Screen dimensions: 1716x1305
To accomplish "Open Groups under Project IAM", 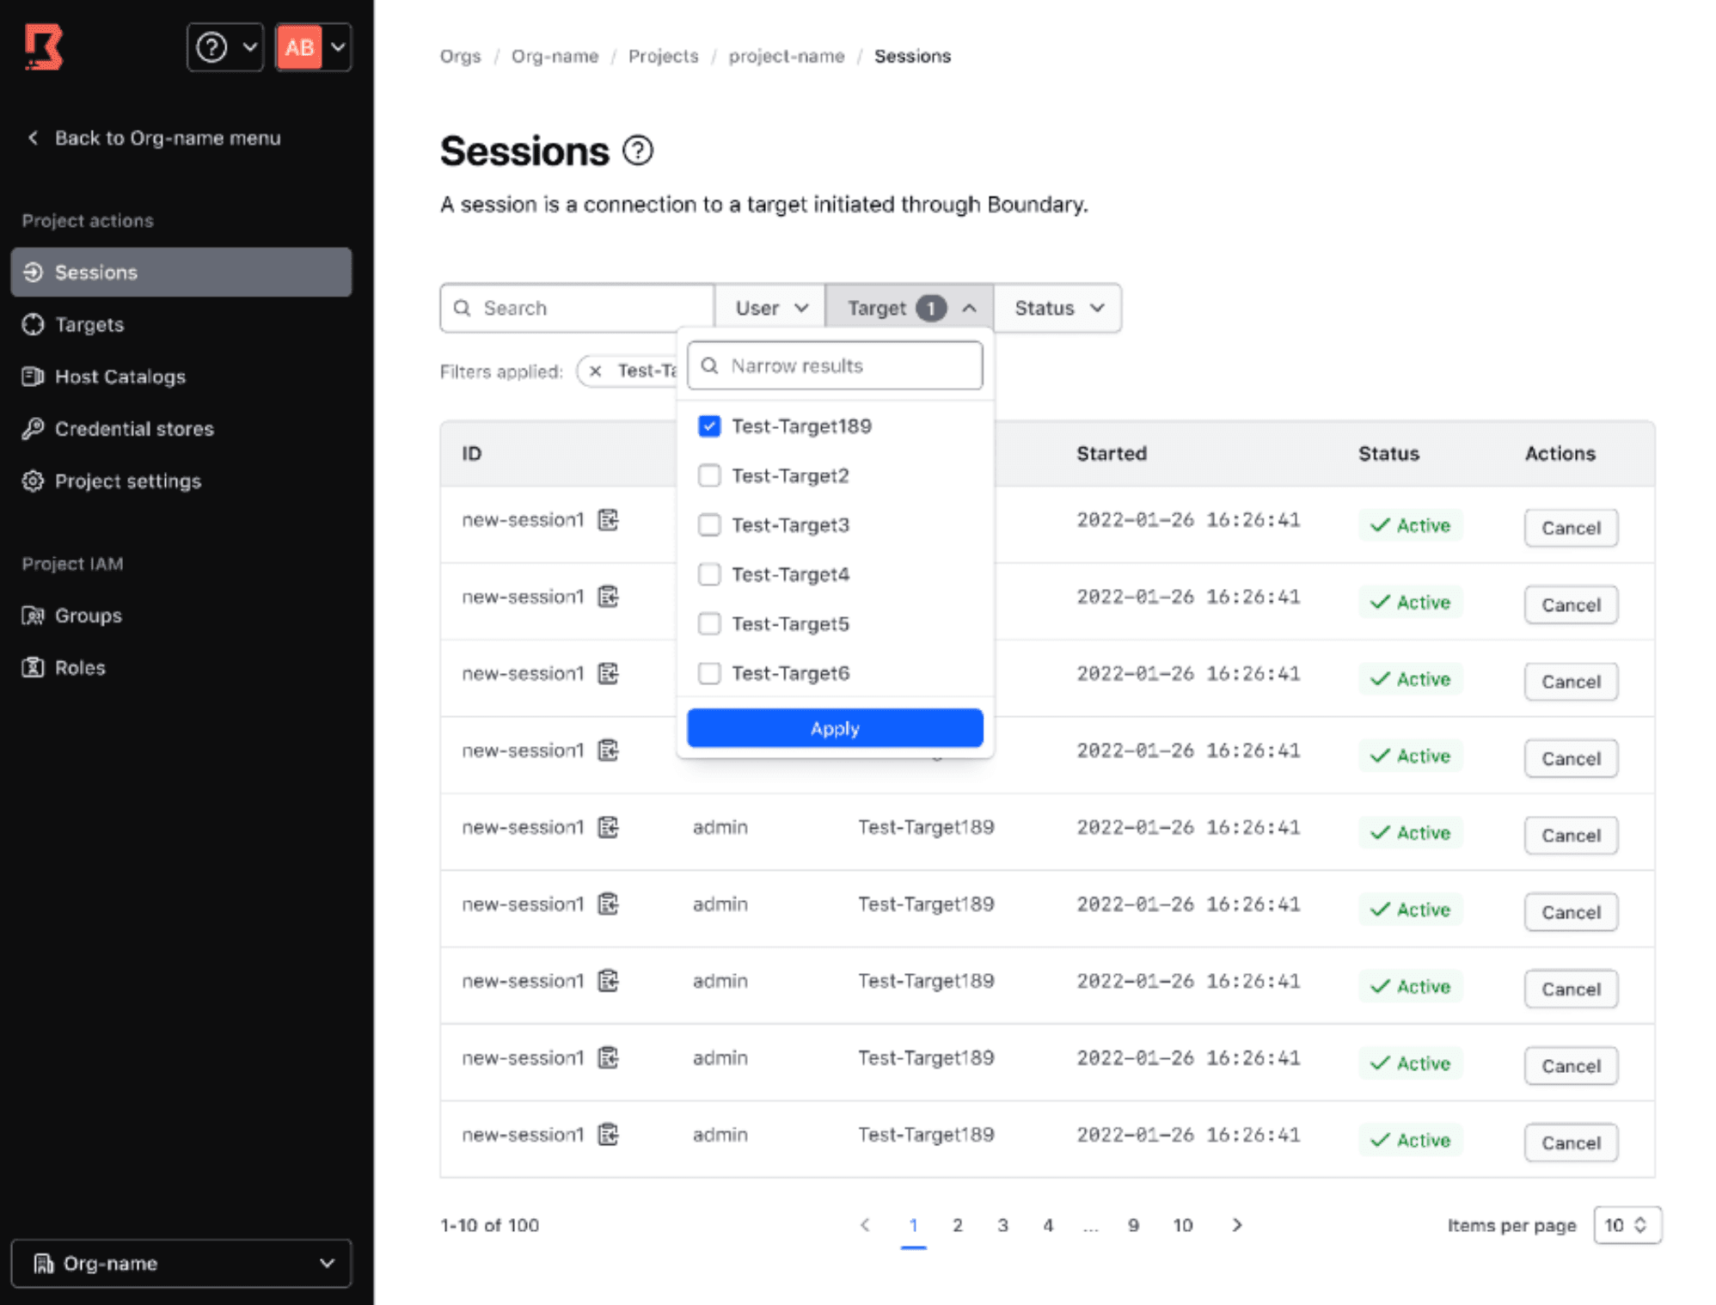I will 89,616.
